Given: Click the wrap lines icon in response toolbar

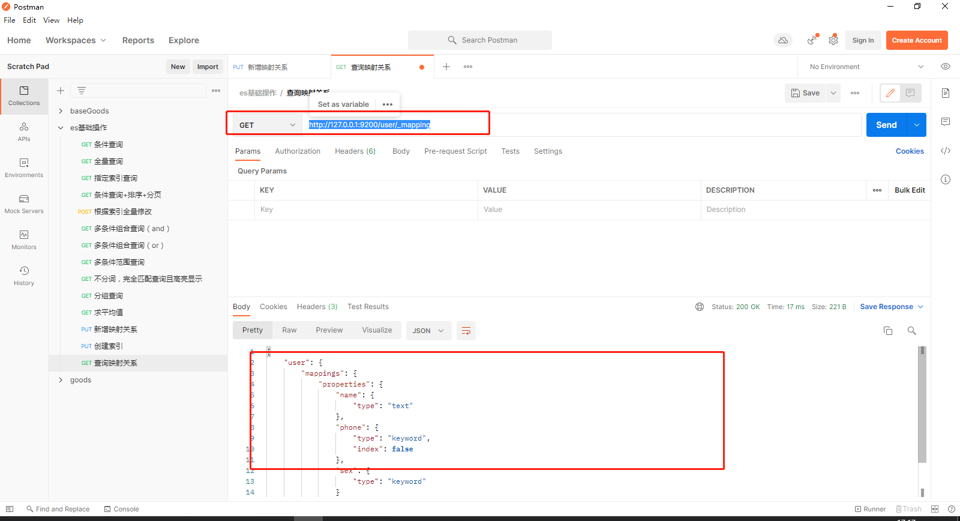Looking at the screenshot, I should pyautogui.click(x=466, y=331).
